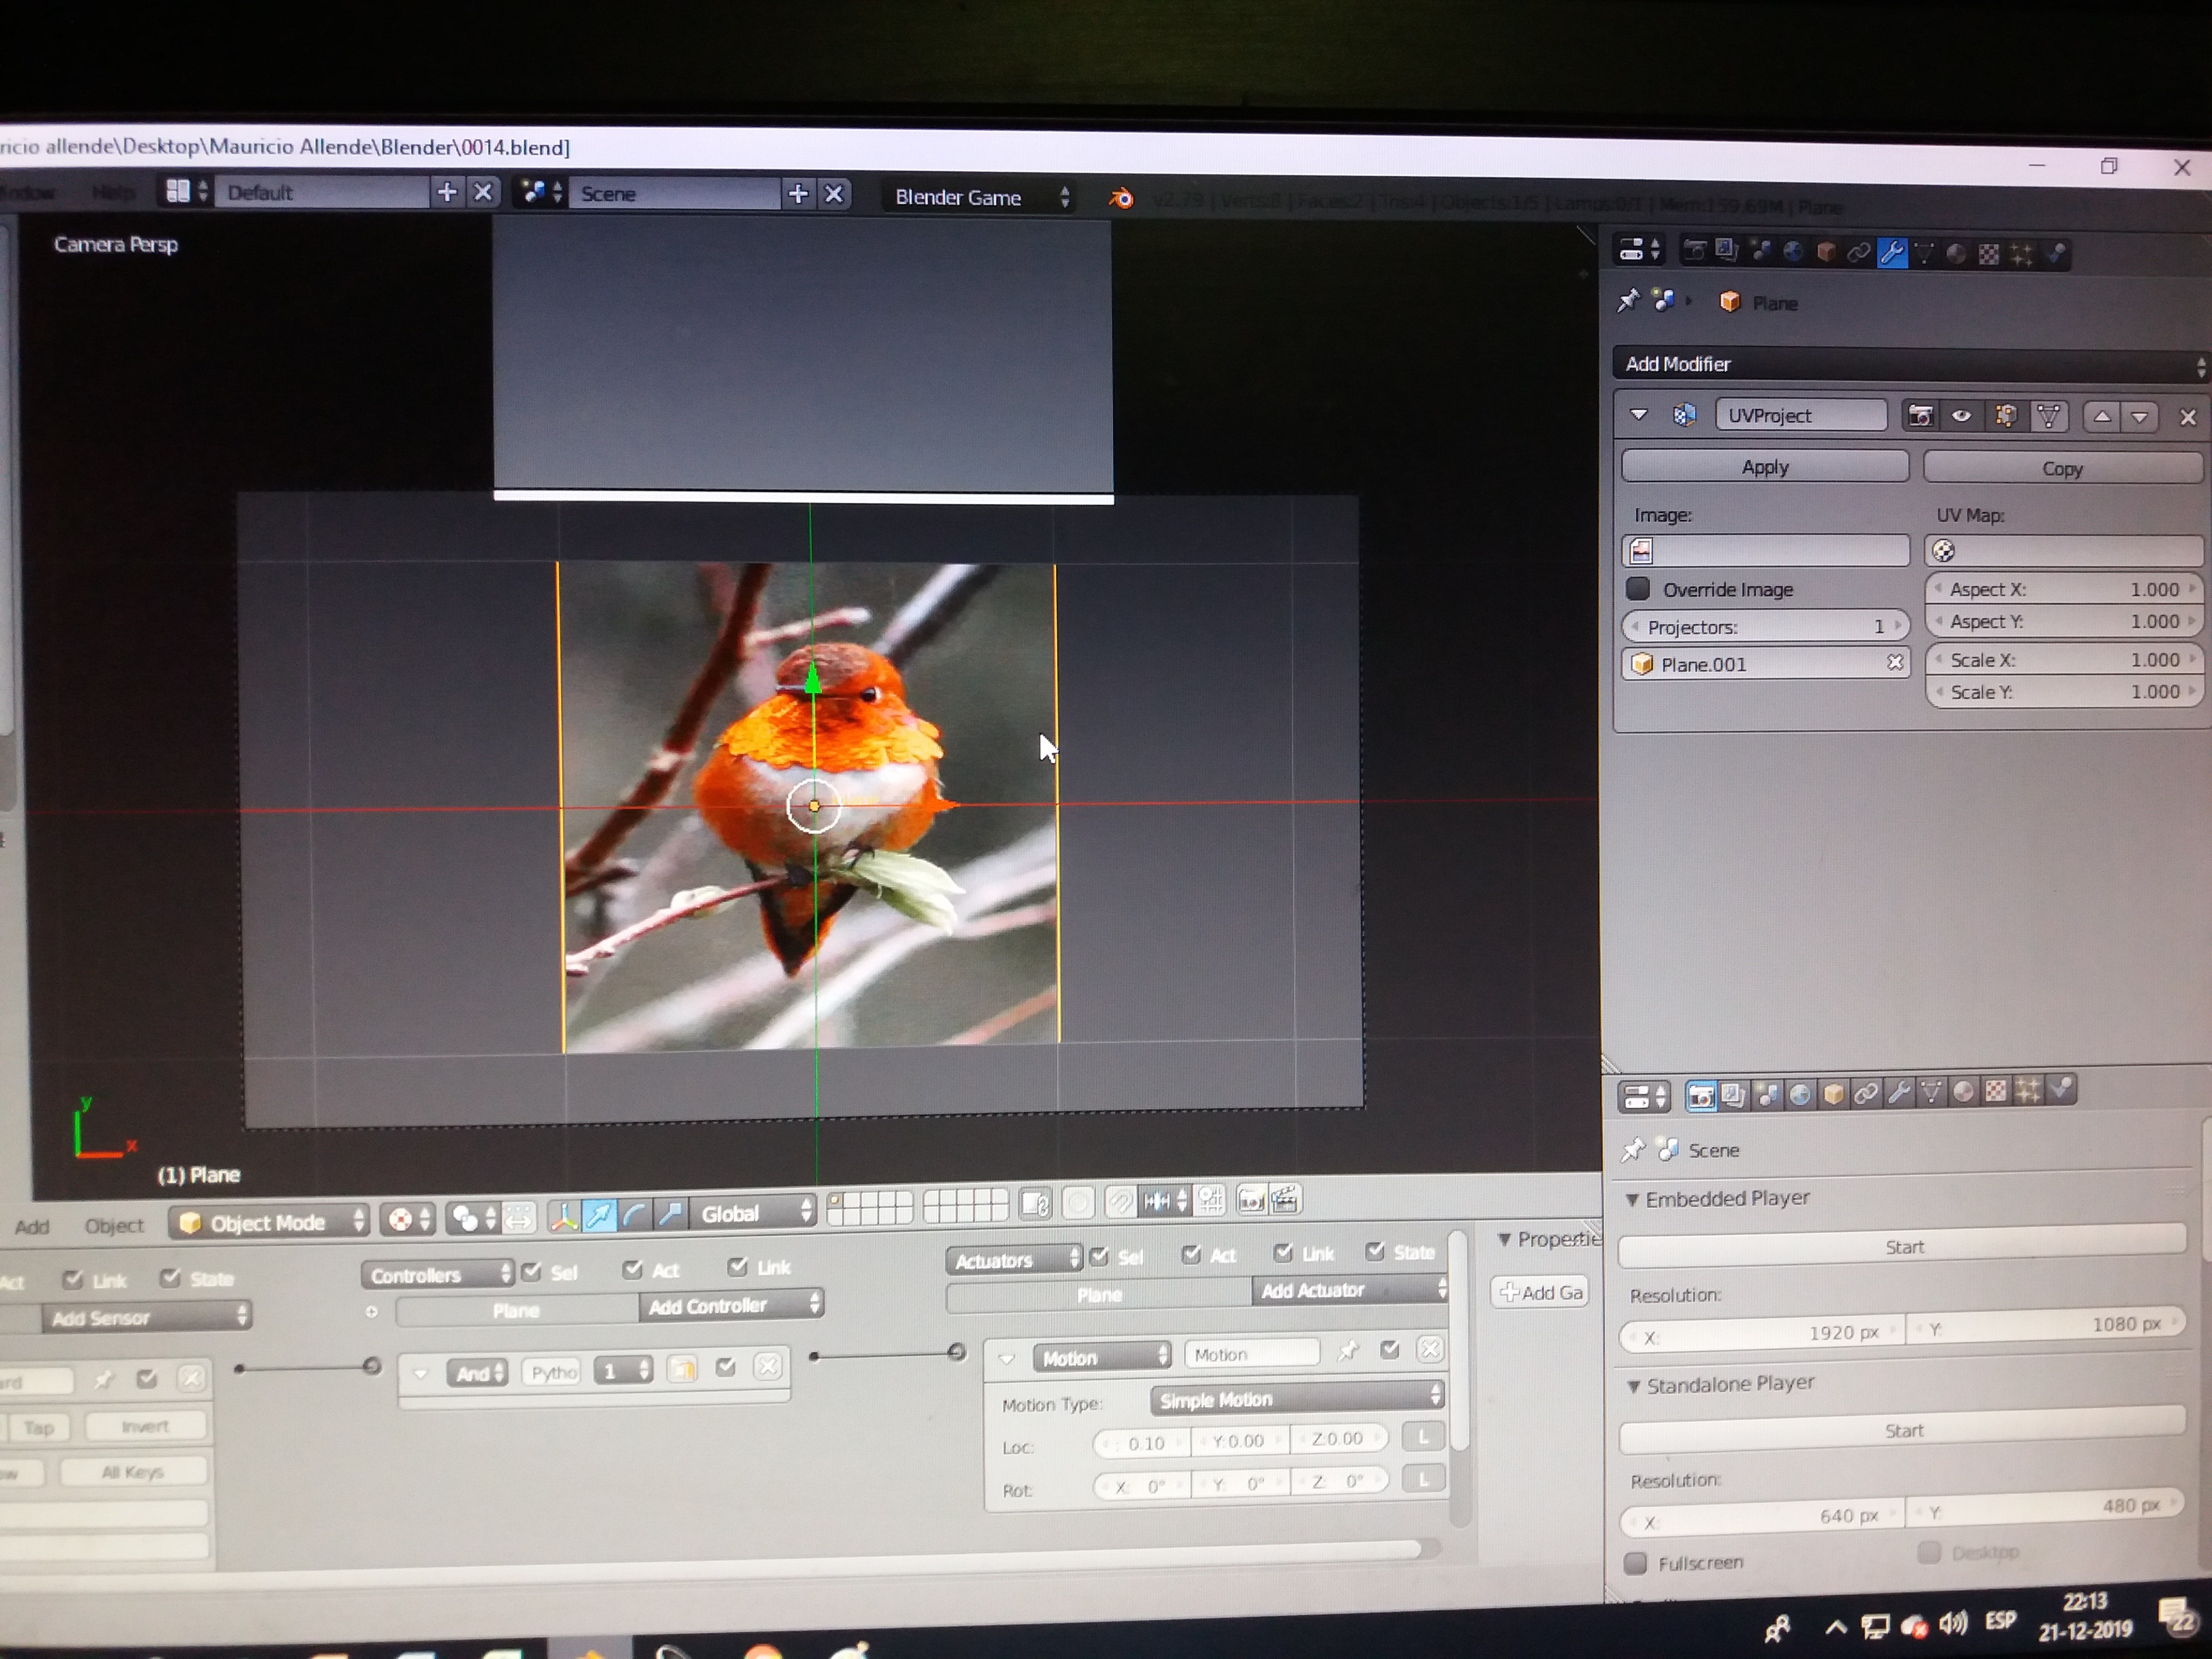Open the Add Controller dropdown
This screenshot has width=2212, height=1659.
point(732,1305)
